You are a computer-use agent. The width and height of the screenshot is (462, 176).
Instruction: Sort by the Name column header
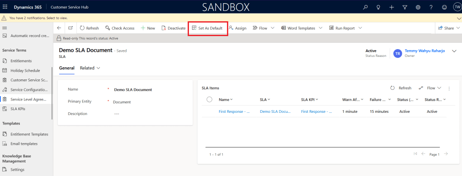[226, 99]
